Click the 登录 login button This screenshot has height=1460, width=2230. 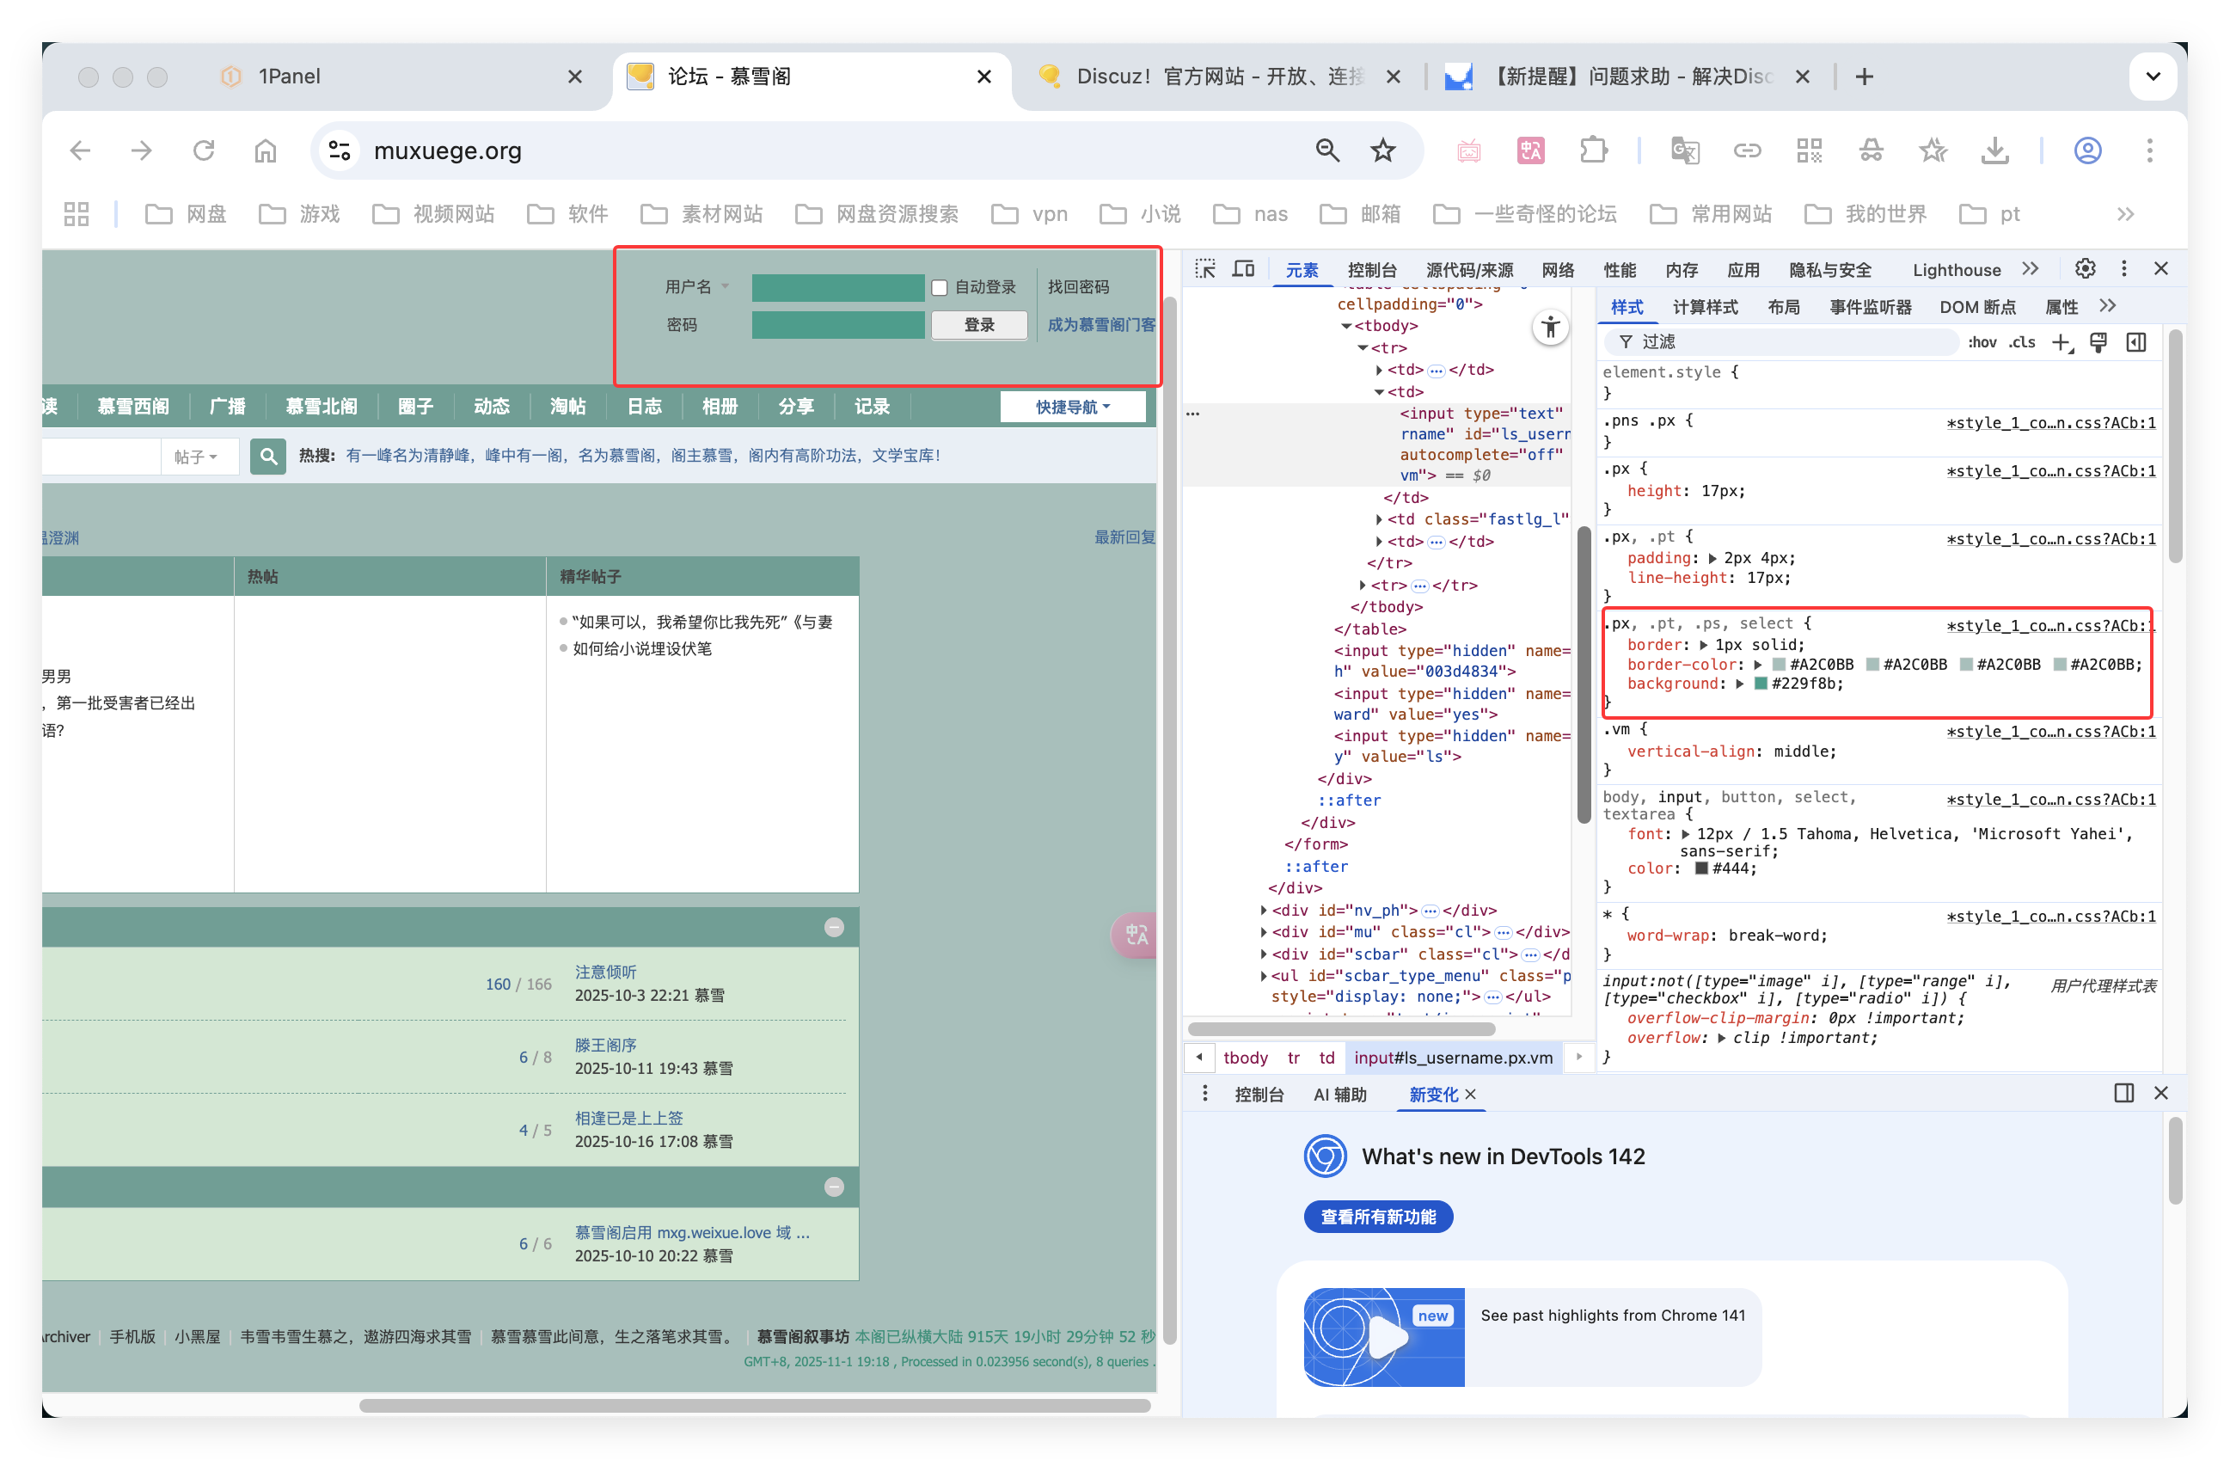(978, 325)
